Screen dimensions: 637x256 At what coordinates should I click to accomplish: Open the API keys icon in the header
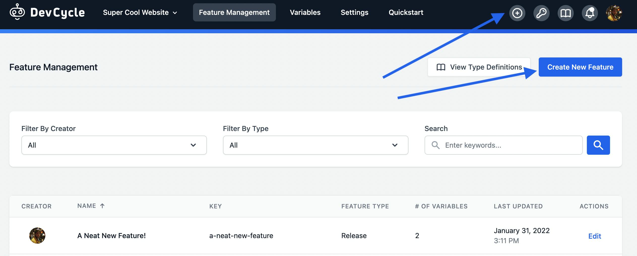pos(542,13)
